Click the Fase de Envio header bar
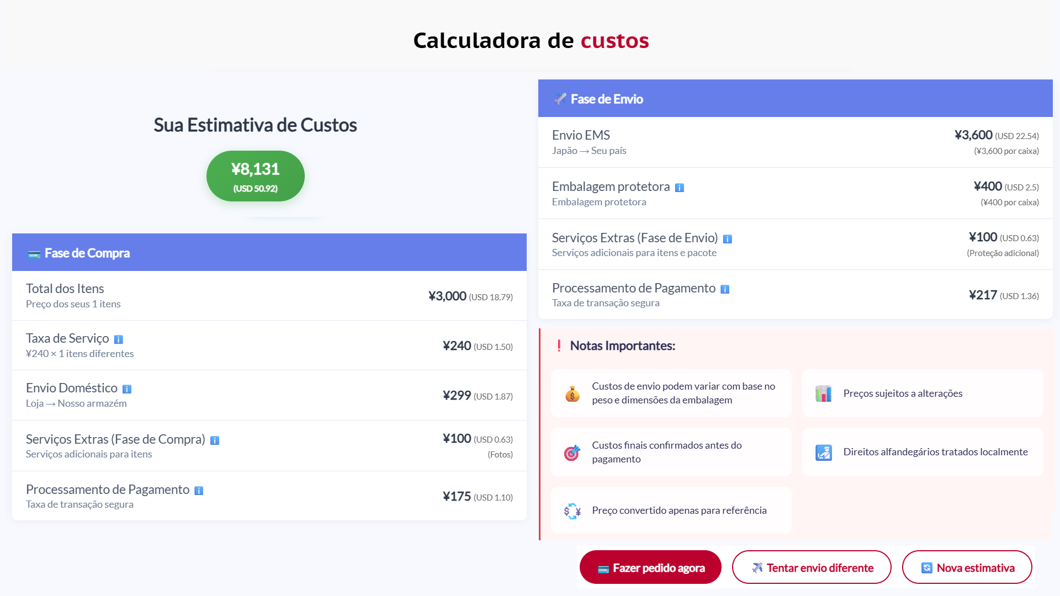This screenshot has width=1060, height=596. pos(795,99)
